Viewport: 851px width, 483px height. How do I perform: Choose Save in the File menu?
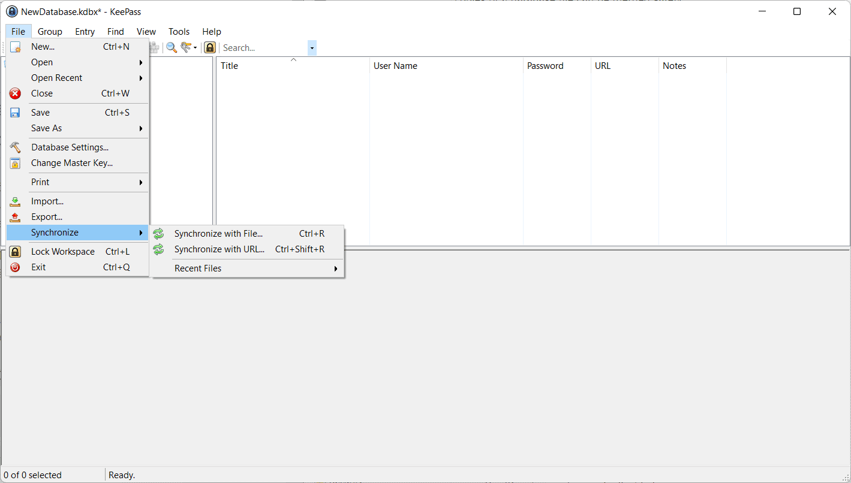77,113
